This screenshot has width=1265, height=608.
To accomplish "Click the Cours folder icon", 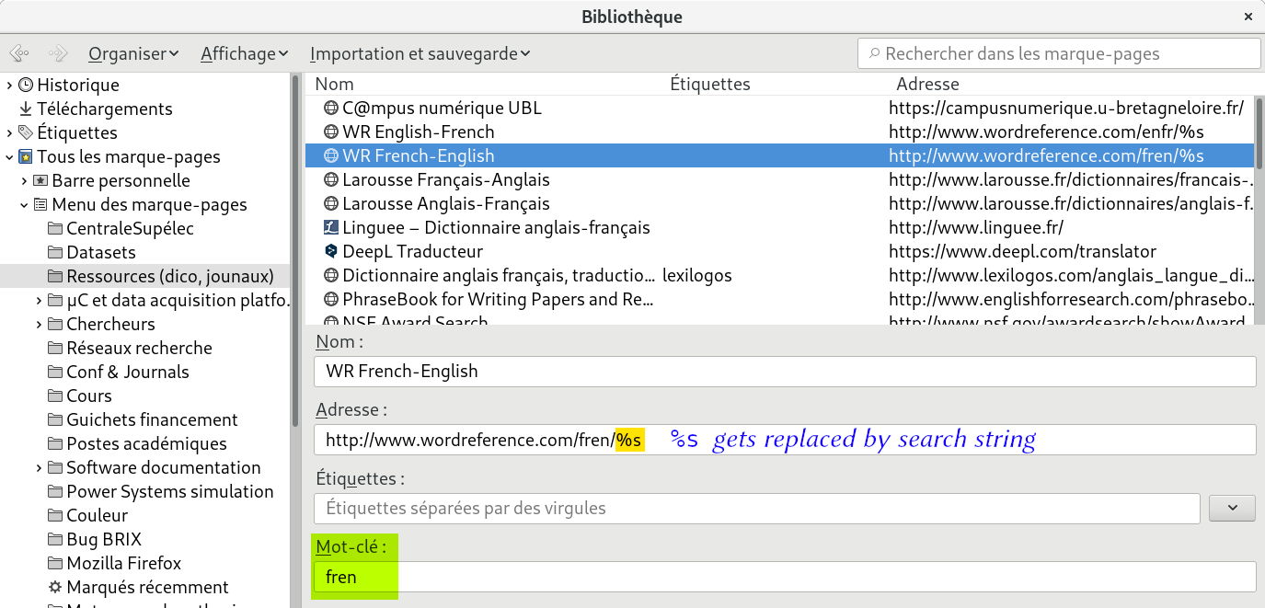I will pos(55,396).
